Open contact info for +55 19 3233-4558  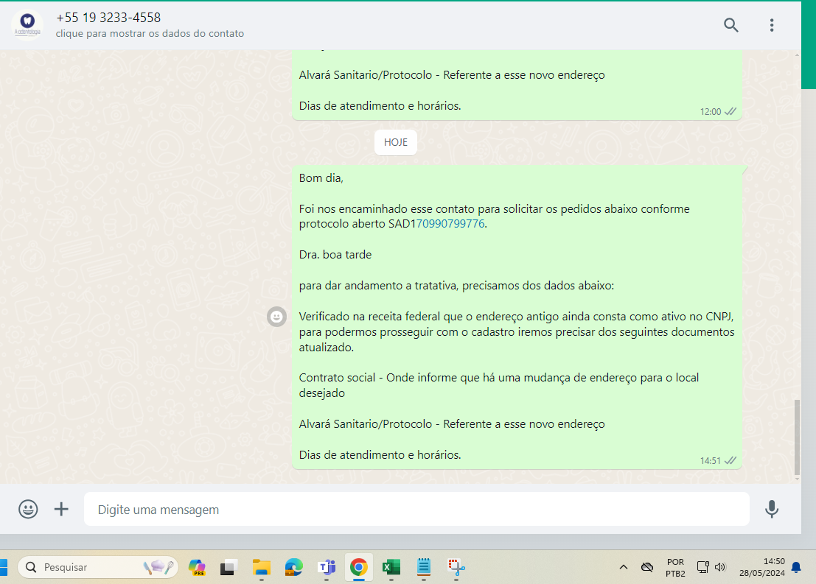108,18
